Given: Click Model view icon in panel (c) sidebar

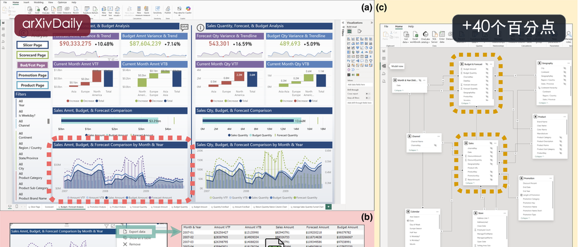Looking at the screenshot, I should tap(384, 66).
